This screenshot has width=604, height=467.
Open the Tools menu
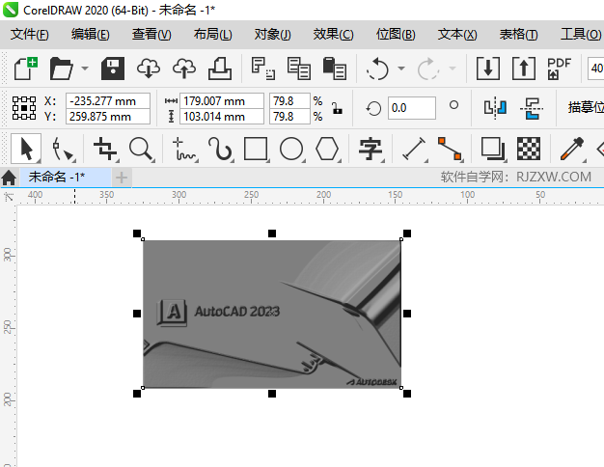(581, 35)
